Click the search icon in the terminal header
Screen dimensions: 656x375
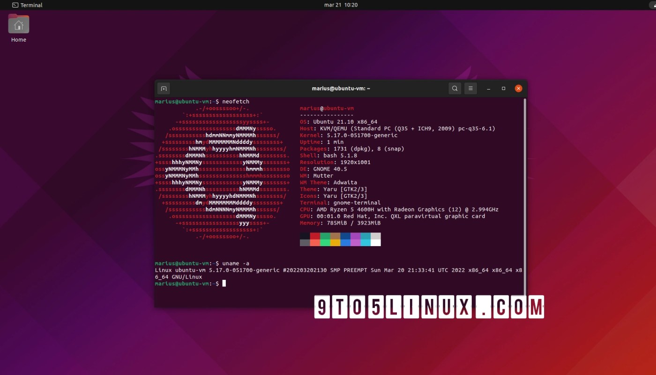(455, 88)
